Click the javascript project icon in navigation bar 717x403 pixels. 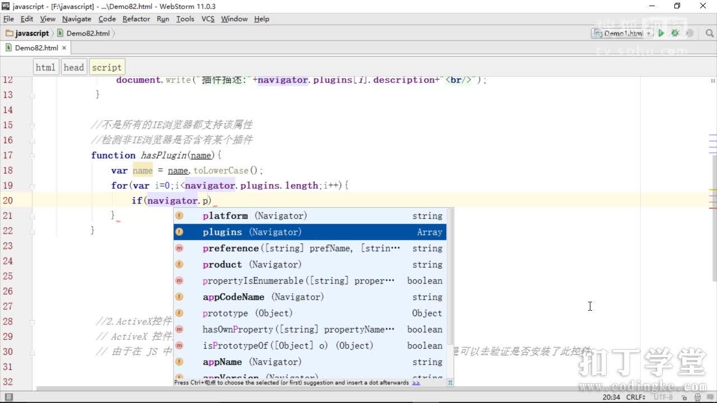click(x=10, y=33)
